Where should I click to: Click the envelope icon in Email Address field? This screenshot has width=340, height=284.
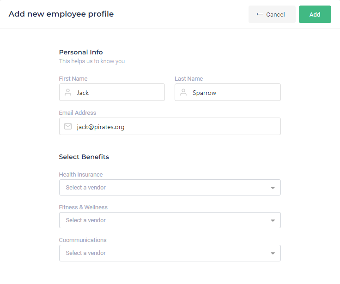tap(68, 126)
